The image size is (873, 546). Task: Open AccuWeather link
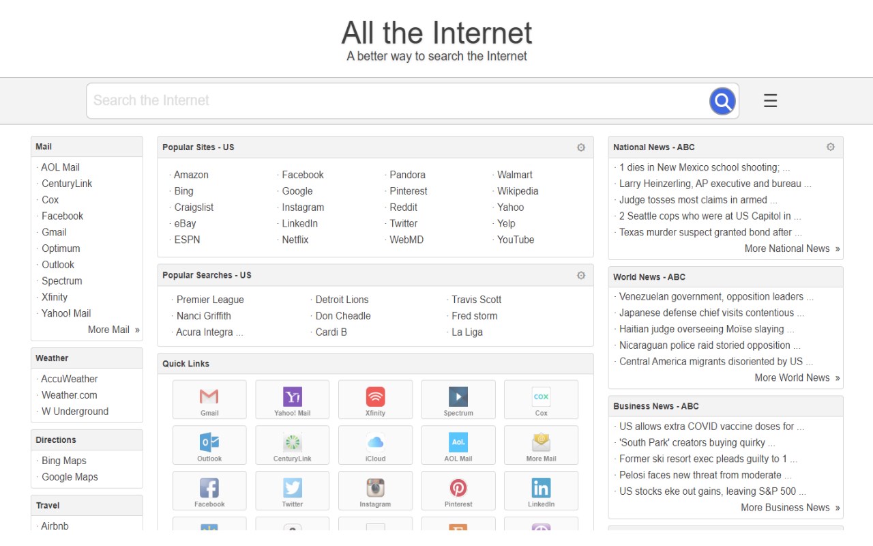coord(70,379)
